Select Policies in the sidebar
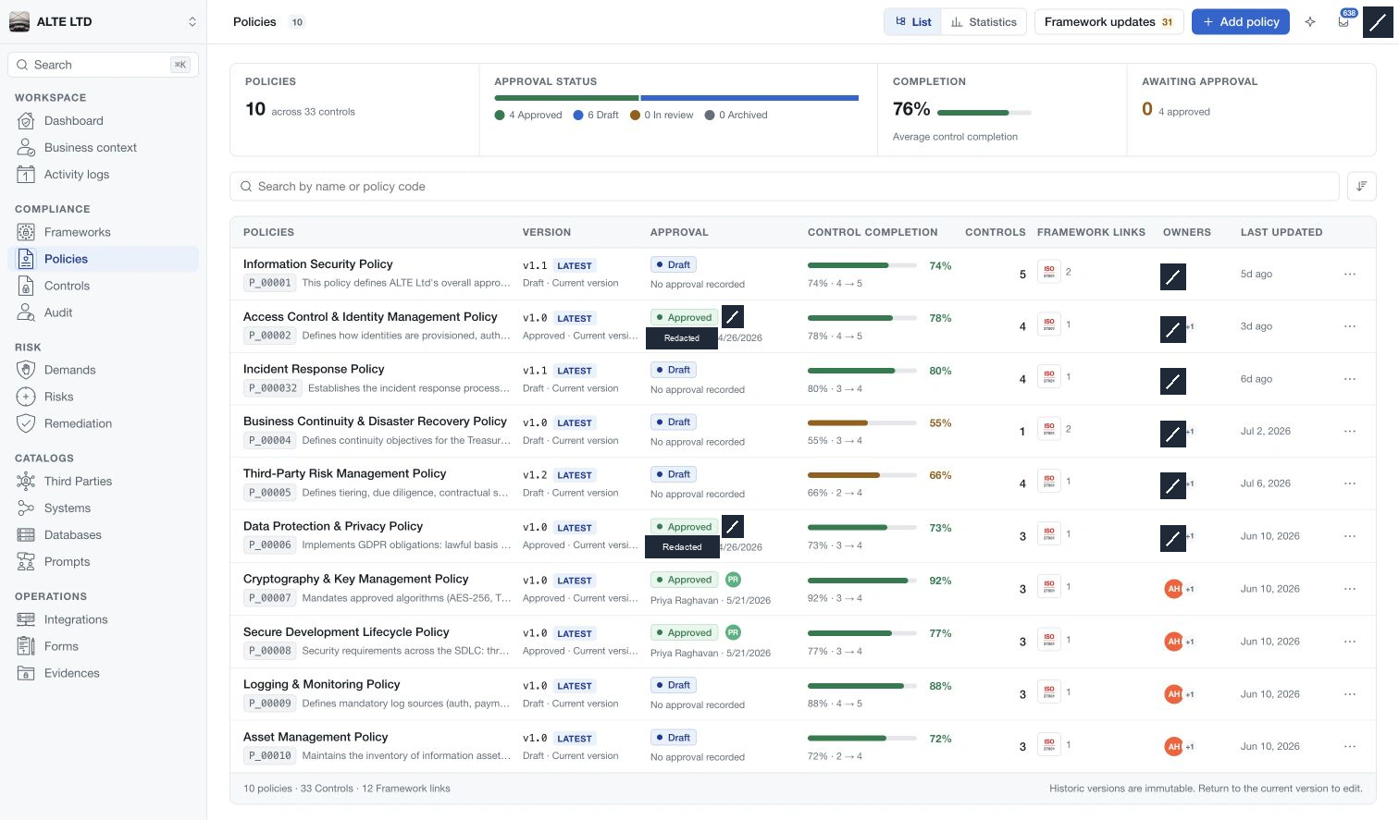 (x=103, y=259)
